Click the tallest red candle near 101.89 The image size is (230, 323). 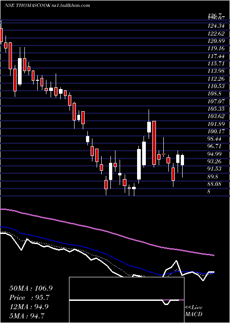(x=154, y=143)
